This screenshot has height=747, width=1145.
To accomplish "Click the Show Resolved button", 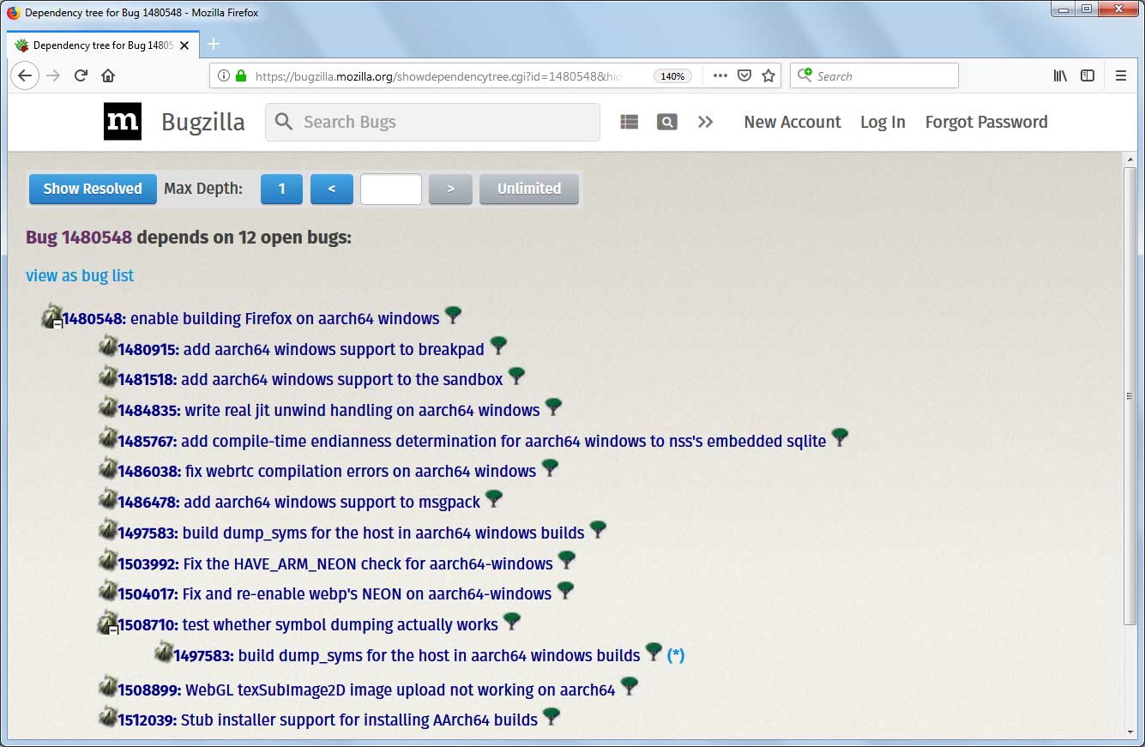I will pos(93,189).
